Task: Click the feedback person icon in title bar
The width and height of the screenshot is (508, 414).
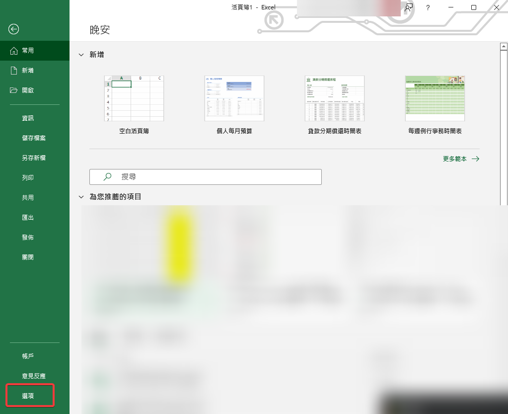Action: [409, 7]
